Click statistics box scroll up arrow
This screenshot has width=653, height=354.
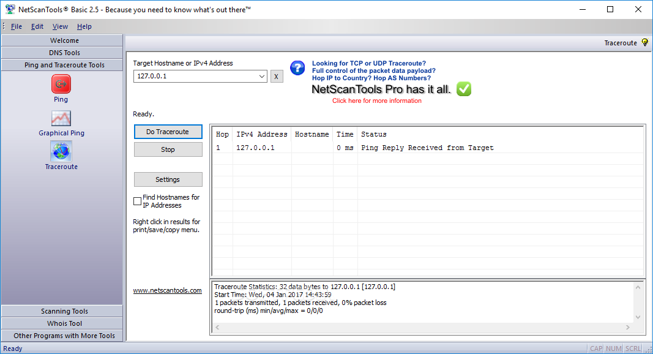(638, 287)
